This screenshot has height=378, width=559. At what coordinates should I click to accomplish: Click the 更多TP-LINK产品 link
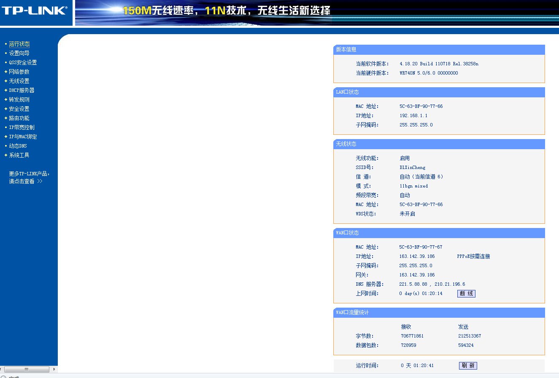click(28, 177)
